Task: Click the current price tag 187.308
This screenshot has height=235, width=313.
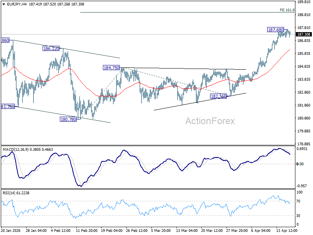Action: 304,34
